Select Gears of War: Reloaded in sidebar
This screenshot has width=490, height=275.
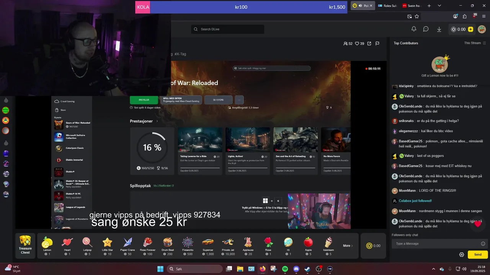72,125
